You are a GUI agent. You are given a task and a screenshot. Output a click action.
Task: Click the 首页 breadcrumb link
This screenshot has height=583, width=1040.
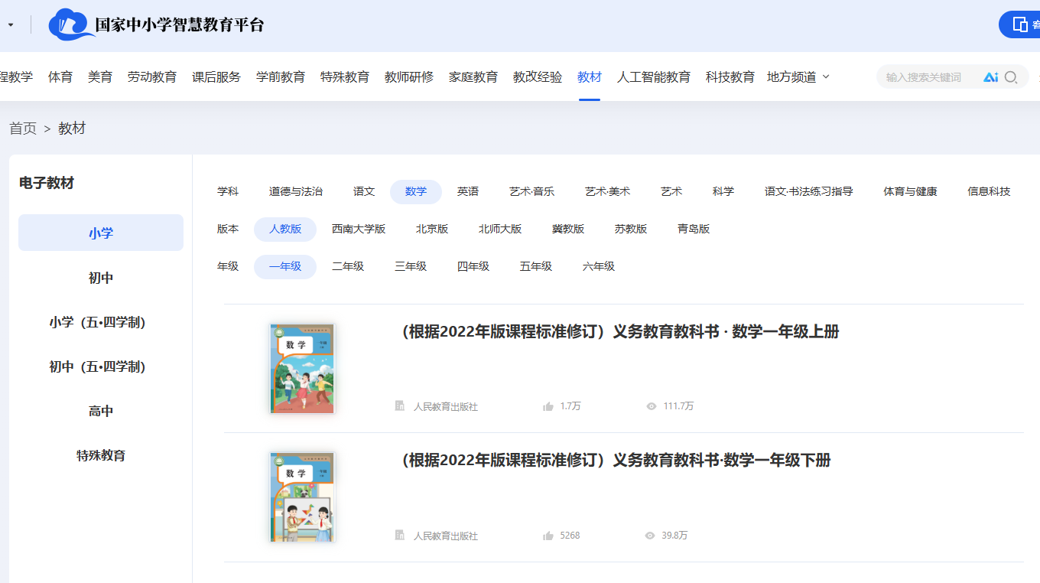click(x=22, y=128)
